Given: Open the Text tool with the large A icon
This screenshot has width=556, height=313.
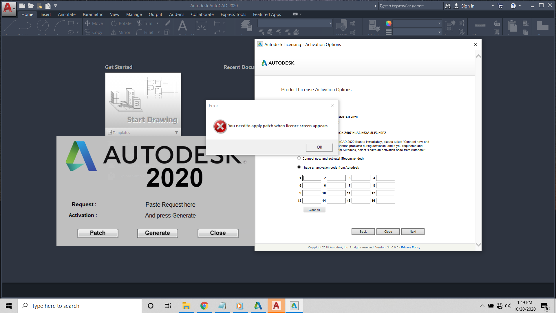Looking at the screenshot, I should click(x=182, y=26).
